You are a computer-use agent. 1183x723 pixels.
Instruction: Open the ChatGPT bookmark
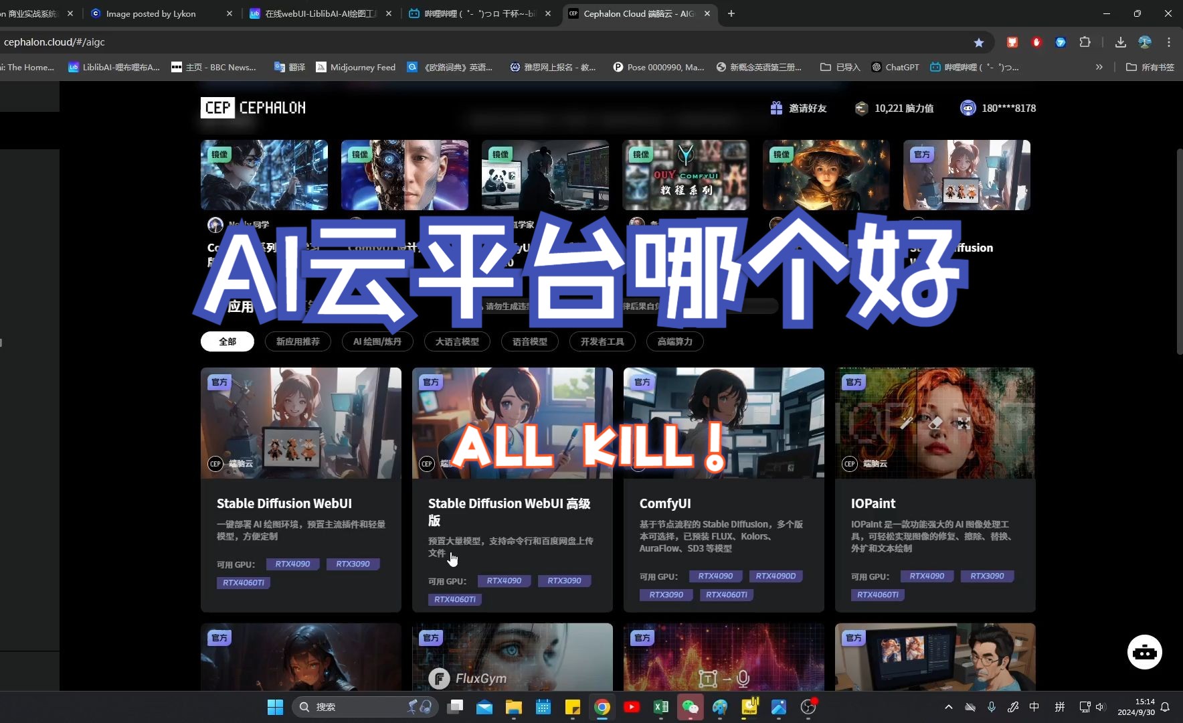pos(895,67)
